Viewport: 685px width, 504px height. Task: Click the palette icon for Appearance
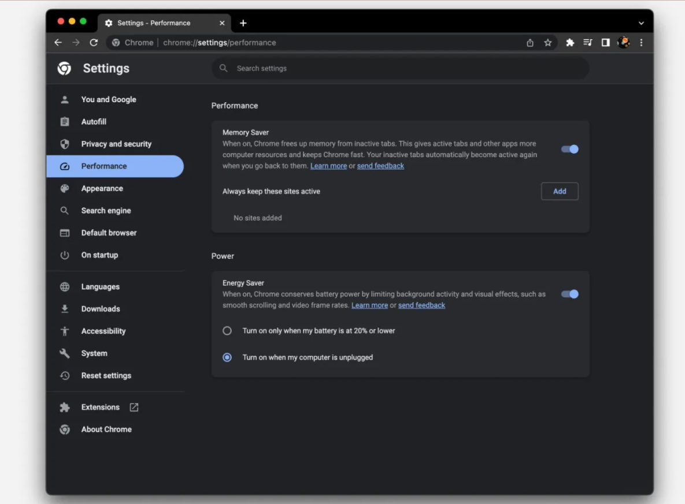pyautogui.click(x=65, y=189)
